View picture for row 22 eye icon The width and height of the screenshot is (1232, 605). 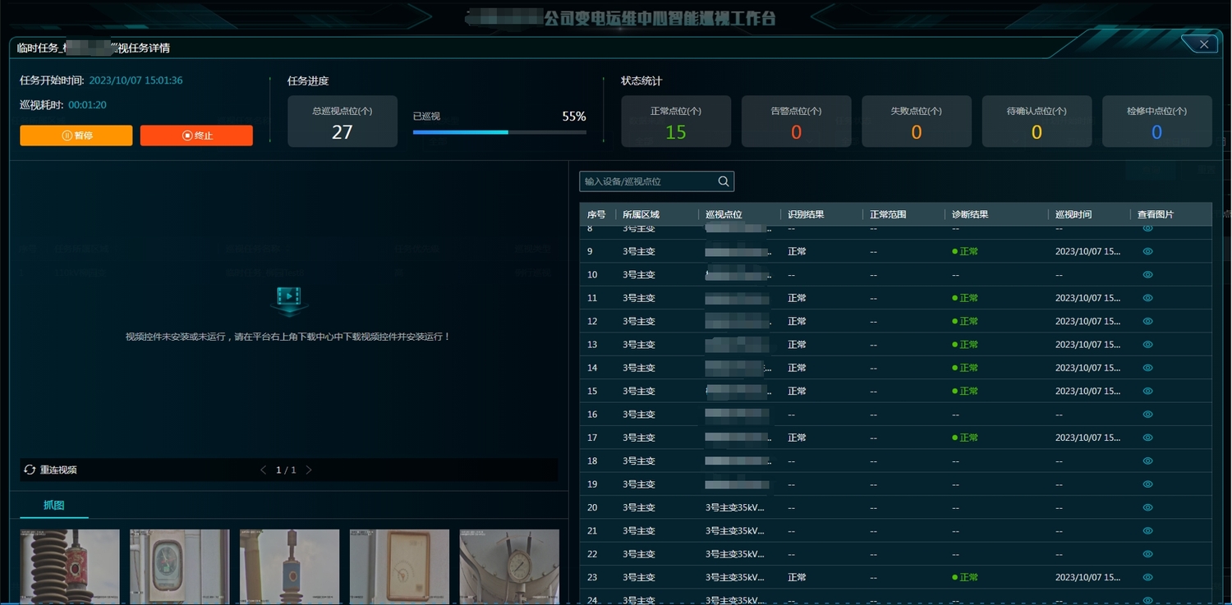tap(1148, 553)
